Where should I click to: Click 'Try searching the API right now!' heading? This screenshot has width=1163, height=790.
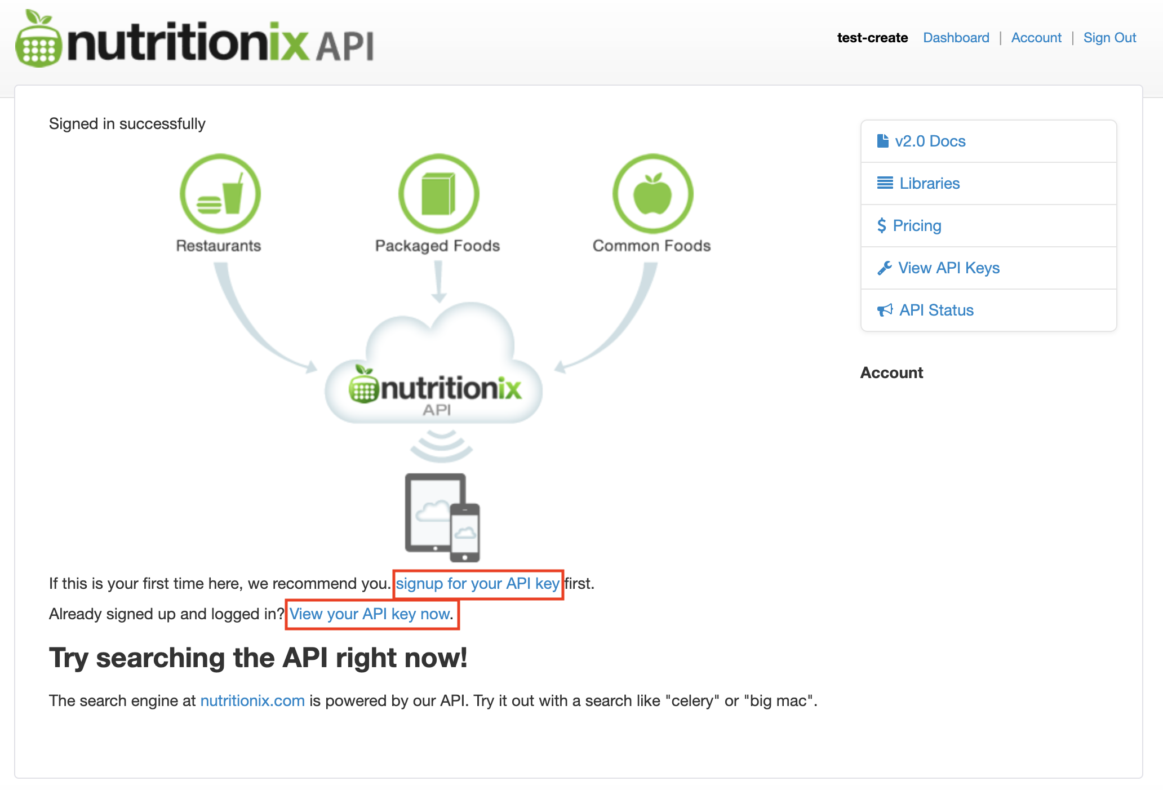258,658
